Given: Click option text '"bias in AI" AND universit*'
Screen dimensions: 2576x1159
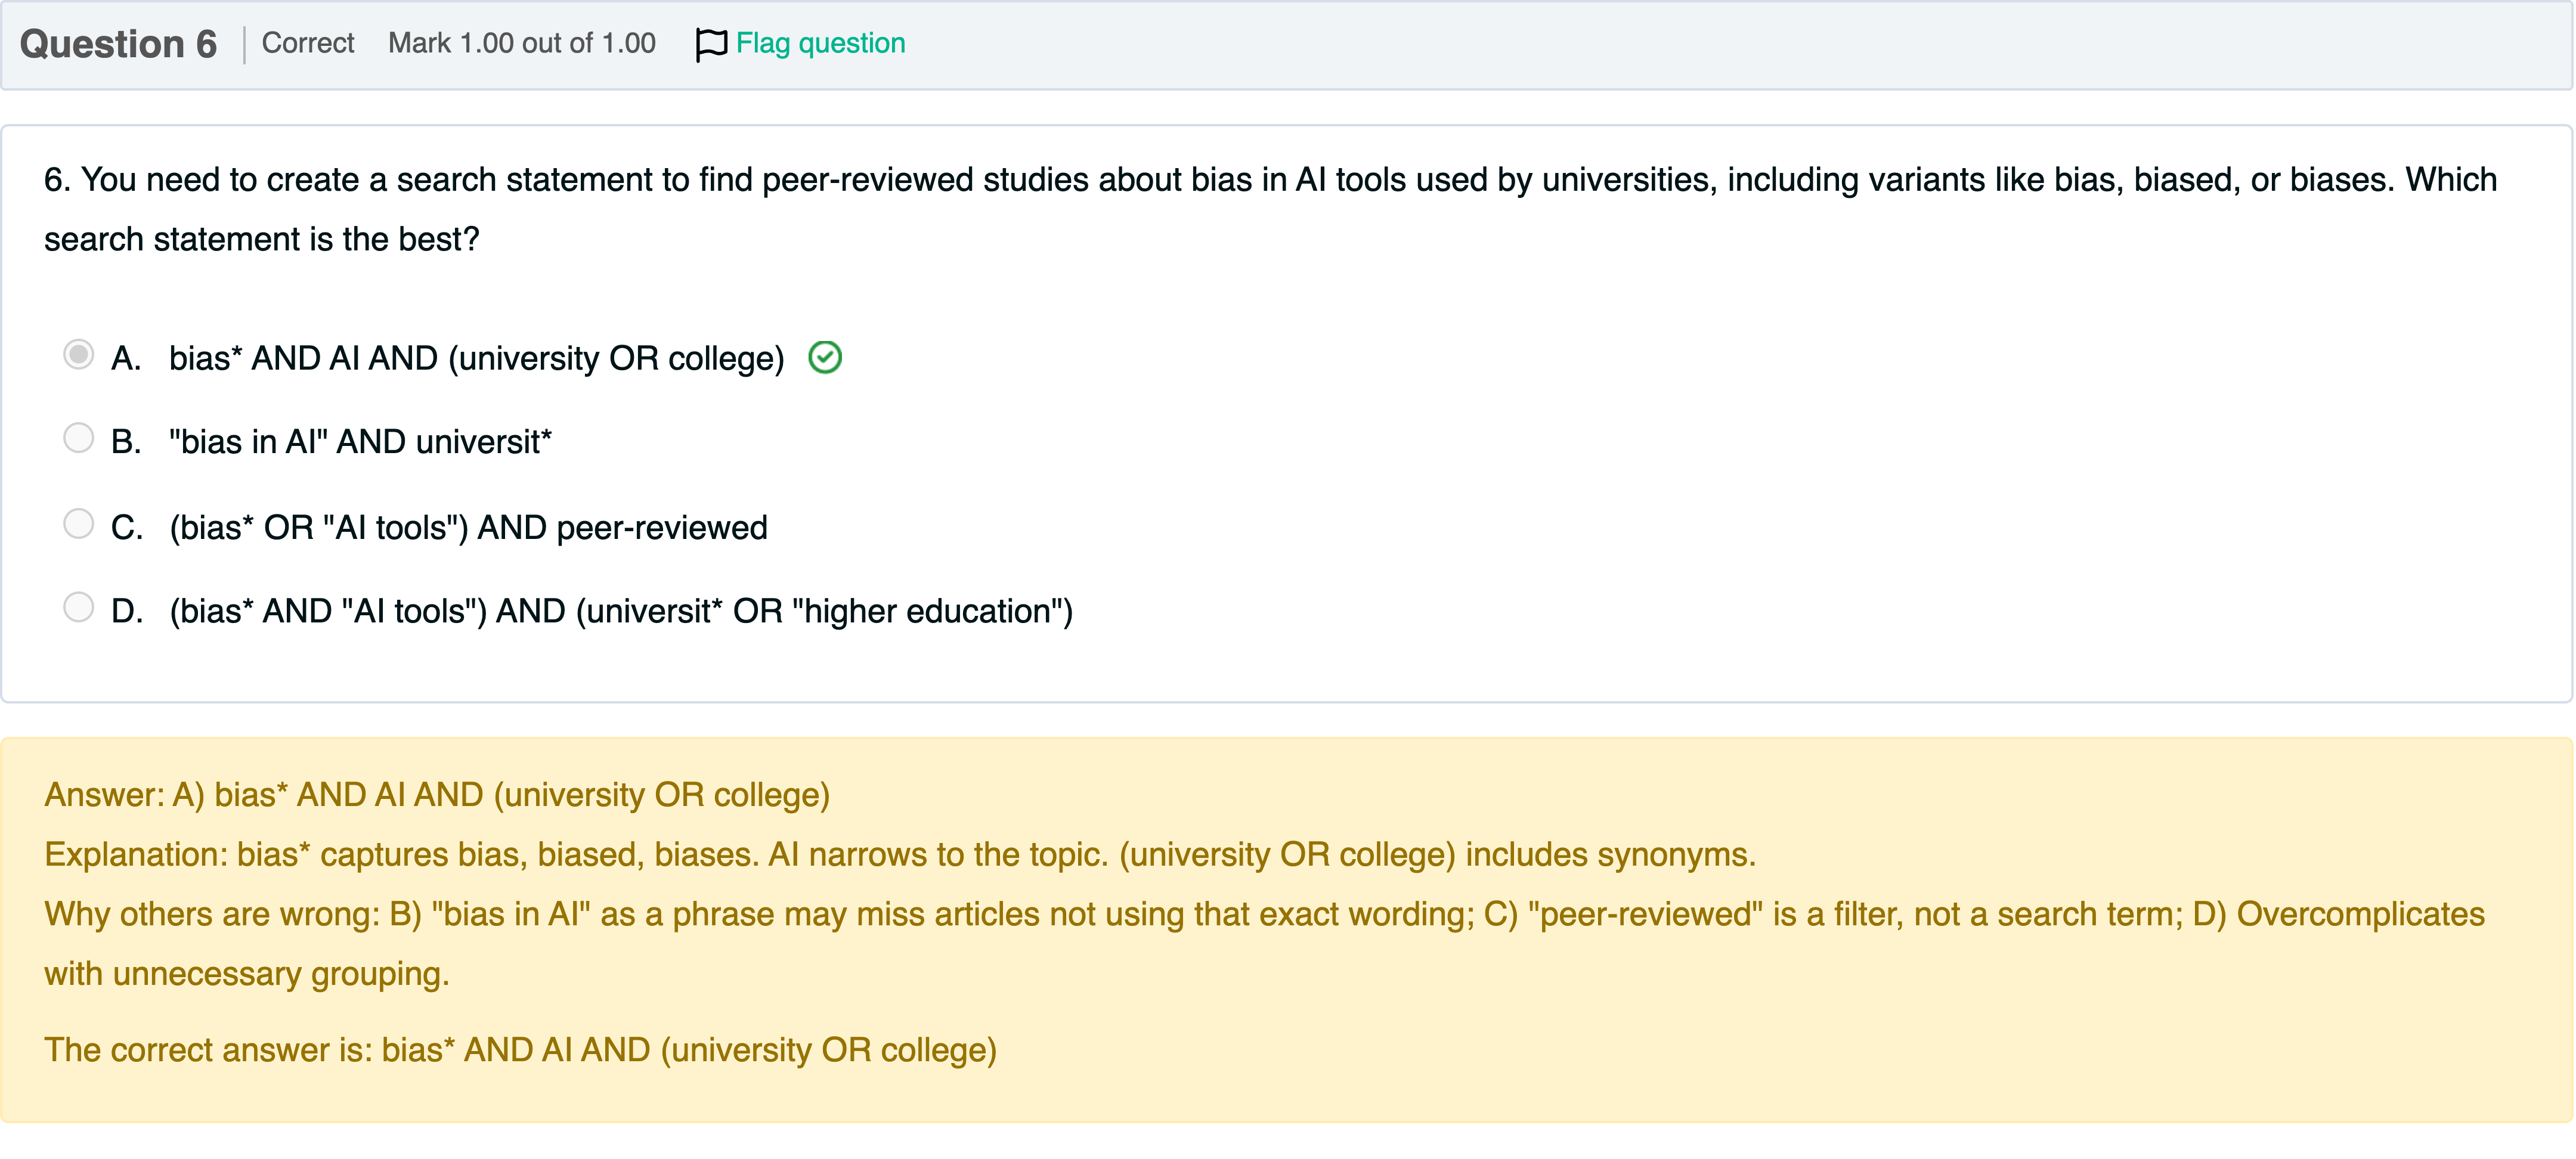Looking at the screenshot, I should tap(360, 441).
